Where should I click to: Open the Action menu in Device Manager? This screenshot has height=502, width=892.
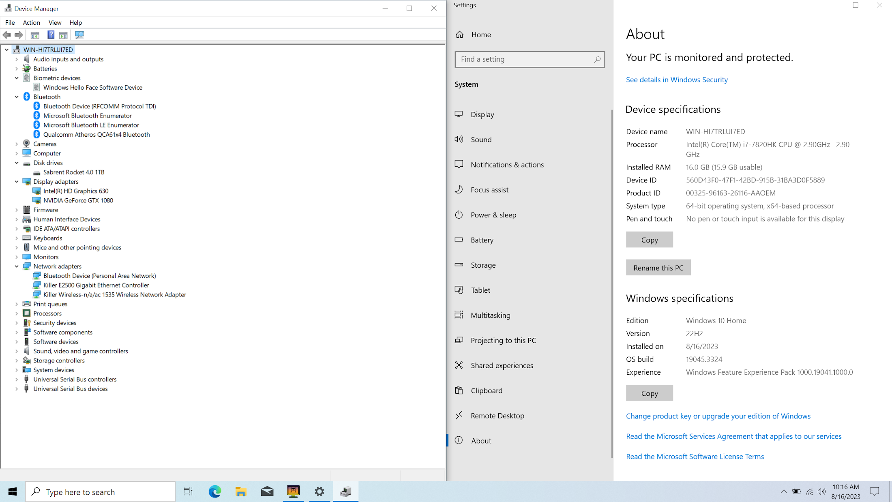32,23
